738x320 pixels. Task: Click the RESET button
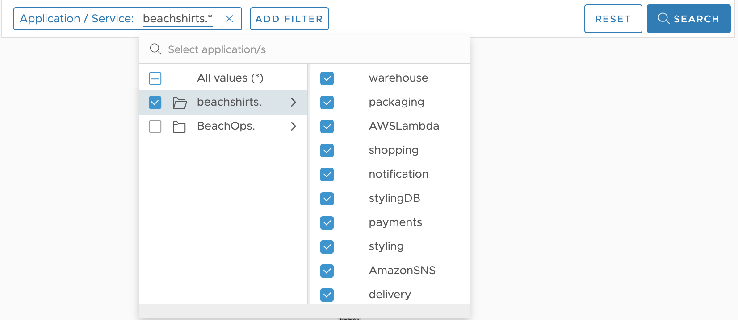pyautogui.click(x=613, y=19)
